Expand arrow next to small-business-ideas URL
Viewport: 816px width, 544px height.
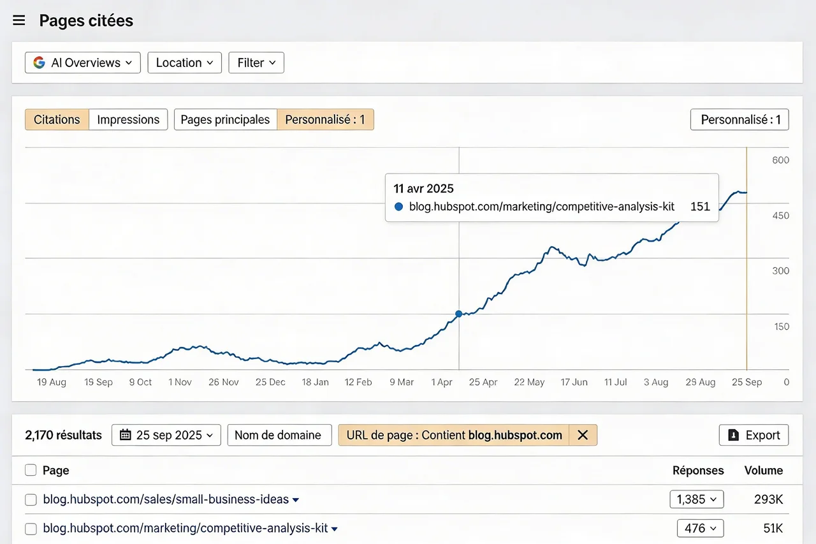click(x=296, y=500)
